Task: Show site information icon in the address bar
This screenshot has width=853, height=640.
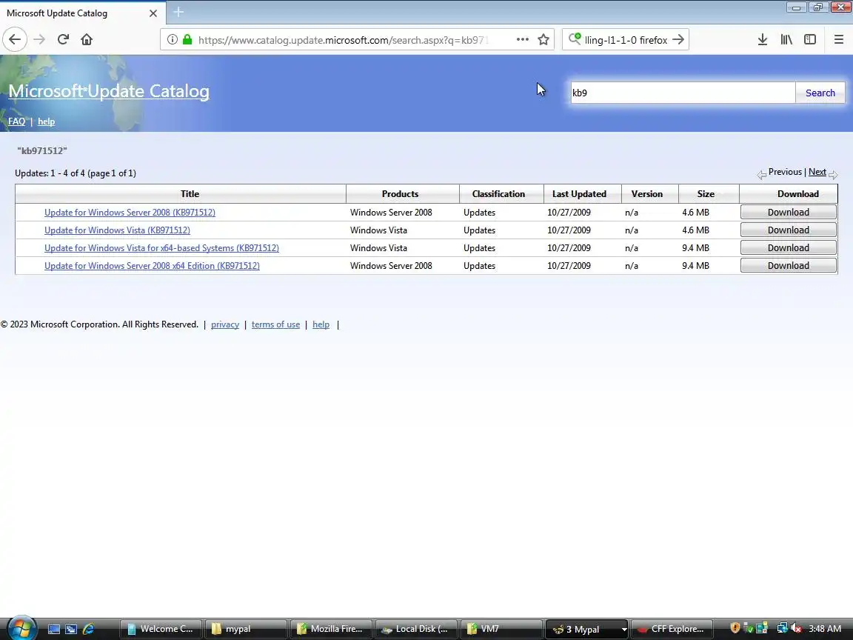Action: pyautogui.click(x=172, y=39)
